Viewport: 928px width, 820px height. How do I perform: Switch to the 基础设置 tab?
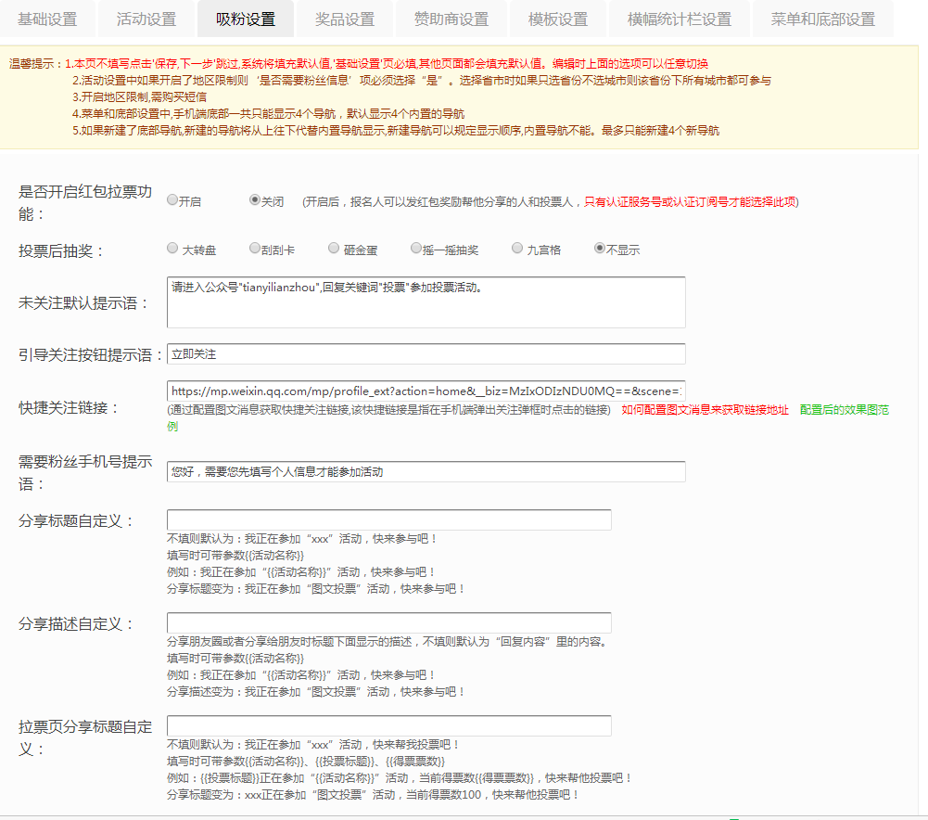click(47, 19)
